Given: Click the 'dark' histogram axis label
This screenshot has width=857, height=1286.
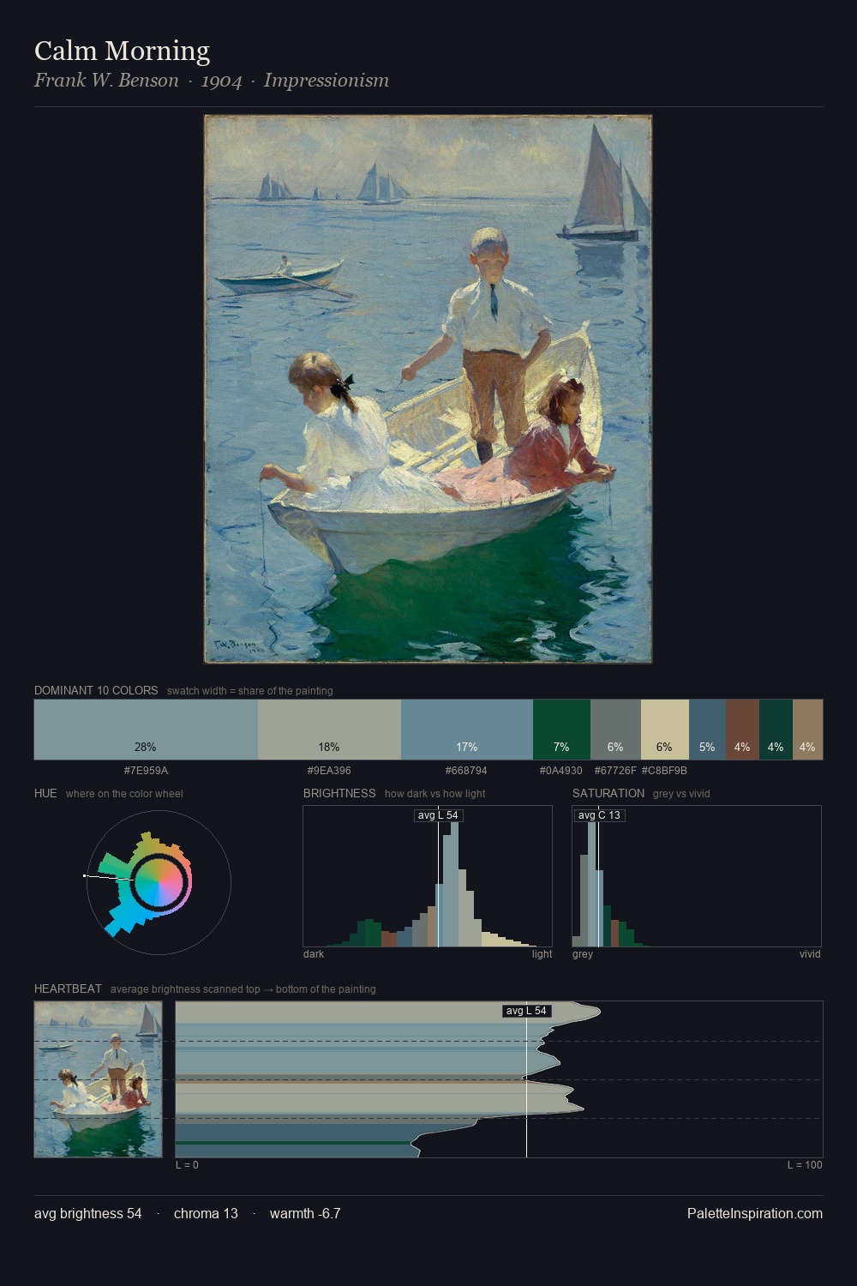Looking at the screenshot, I should 314,954.
